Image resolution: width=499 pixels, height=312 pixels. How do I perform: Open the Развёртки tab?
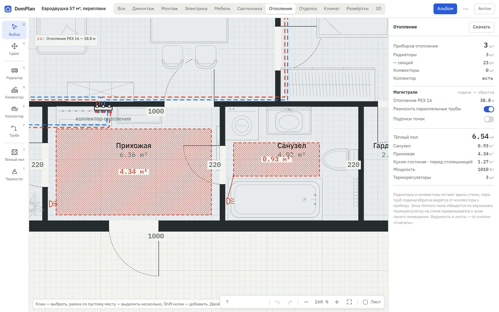click(x=357, y=9)
